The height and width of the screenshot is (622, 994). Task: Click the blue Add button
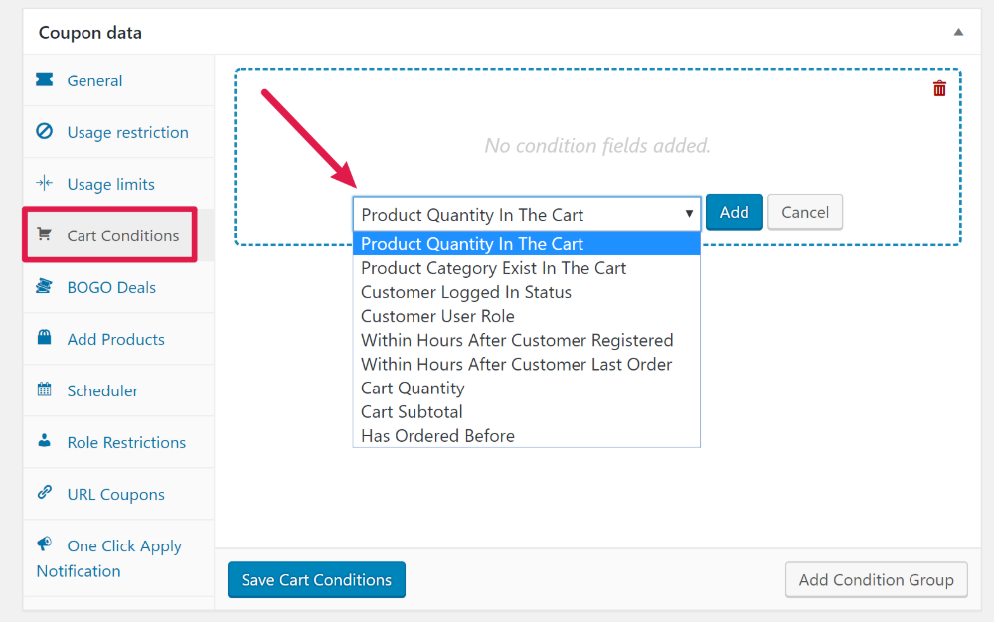point(735,213)
